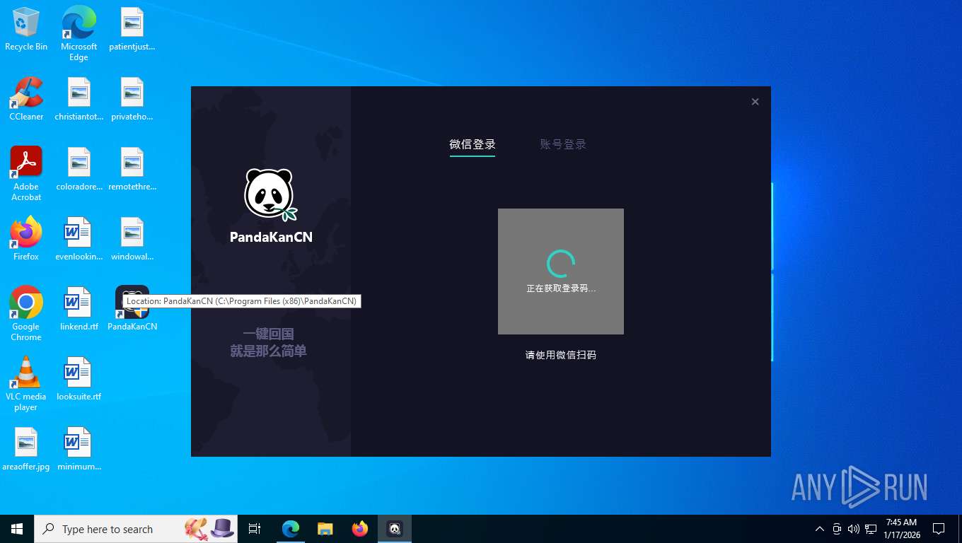962x543 pixels.
Task: Launch the CCleaner desktop shortcut
Action: click(26, 99)
